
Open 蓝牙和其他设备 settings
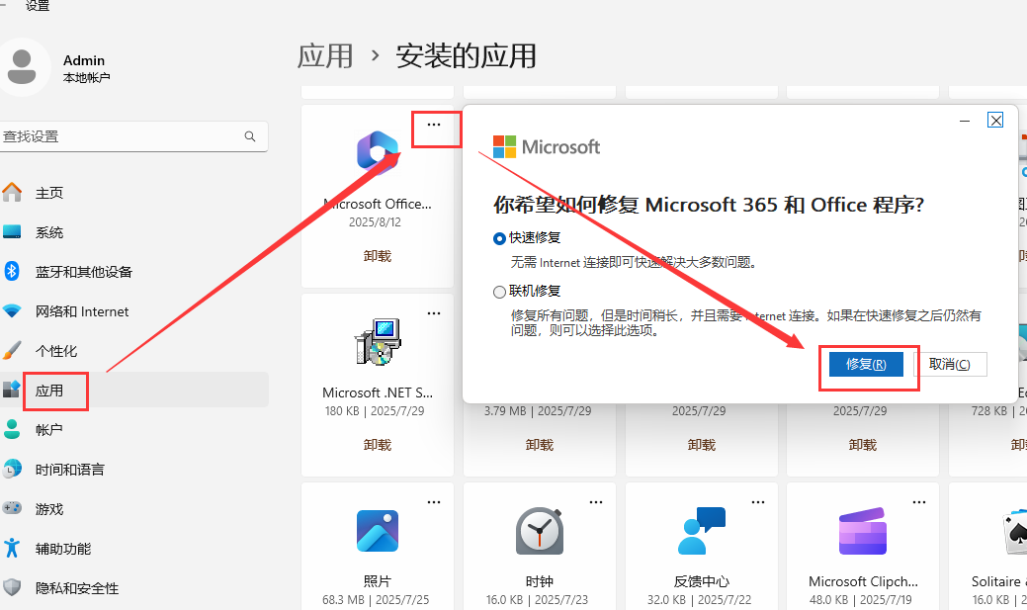(84, 272)
